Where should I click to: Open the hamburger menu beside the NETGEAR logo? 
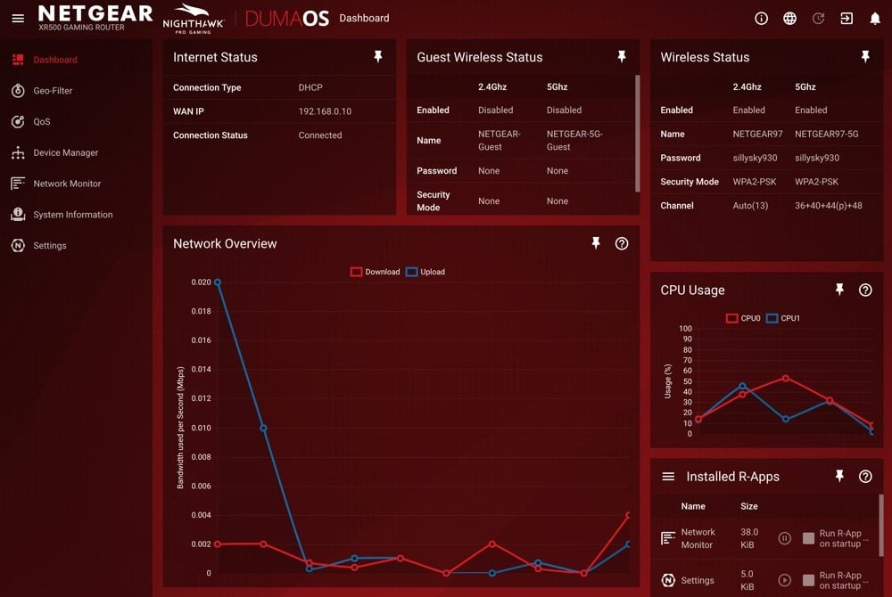pos(18,18)
